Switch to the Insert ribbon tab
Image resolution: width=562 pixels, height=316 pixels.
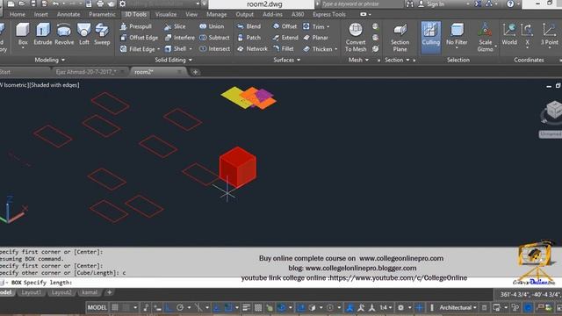(x=41, y=14)
